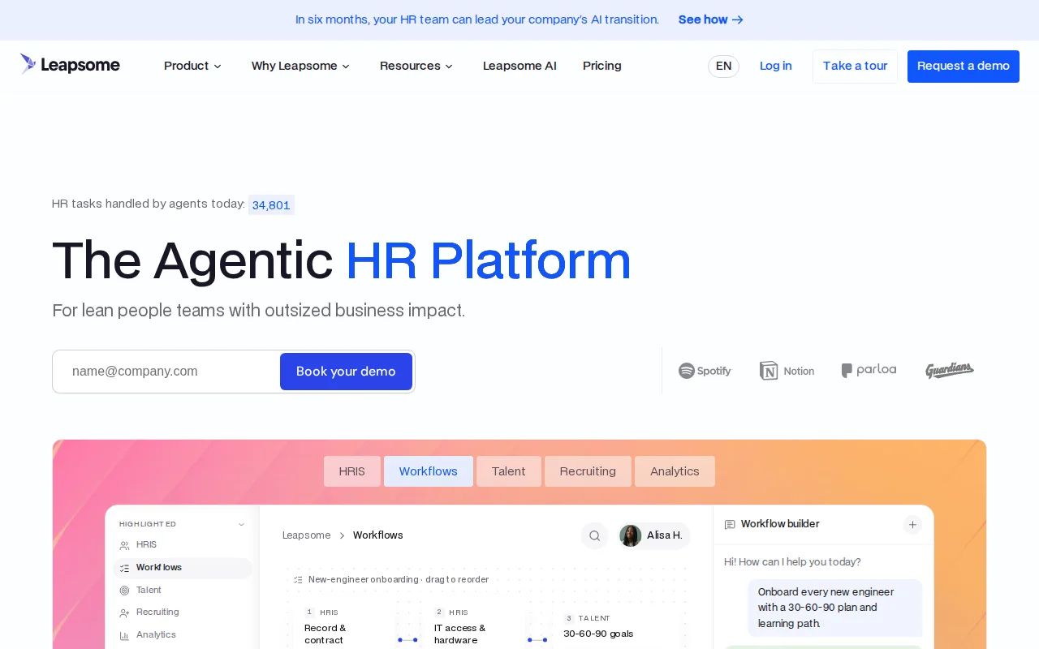
Task: Click the parloa logo
Action: pos(869,370)
